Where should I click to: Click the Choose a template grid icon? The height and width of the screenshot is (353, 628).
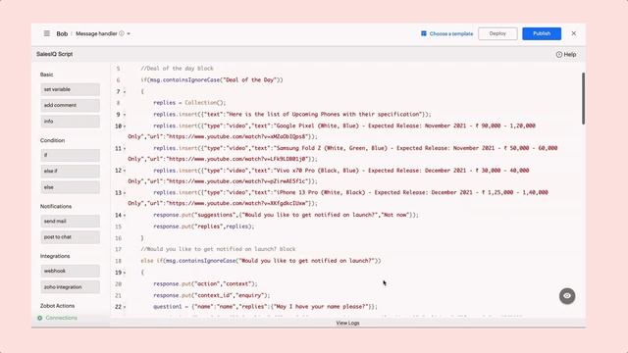[x=424, y=33]
